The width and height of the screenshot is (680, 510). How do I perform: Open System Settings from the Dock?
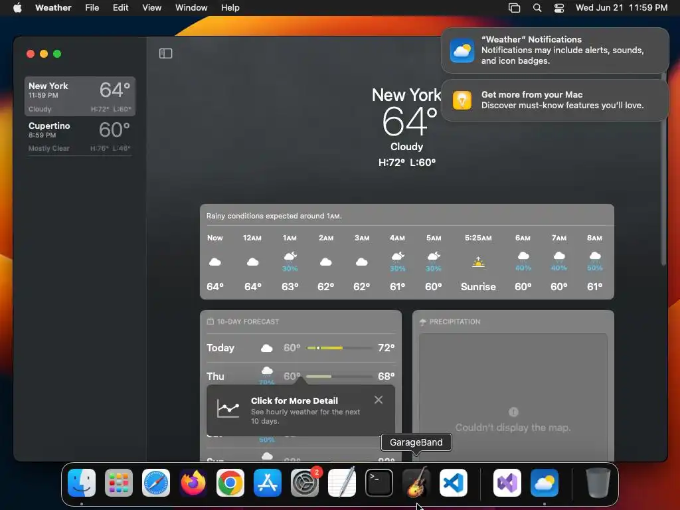tap(305, 483)
